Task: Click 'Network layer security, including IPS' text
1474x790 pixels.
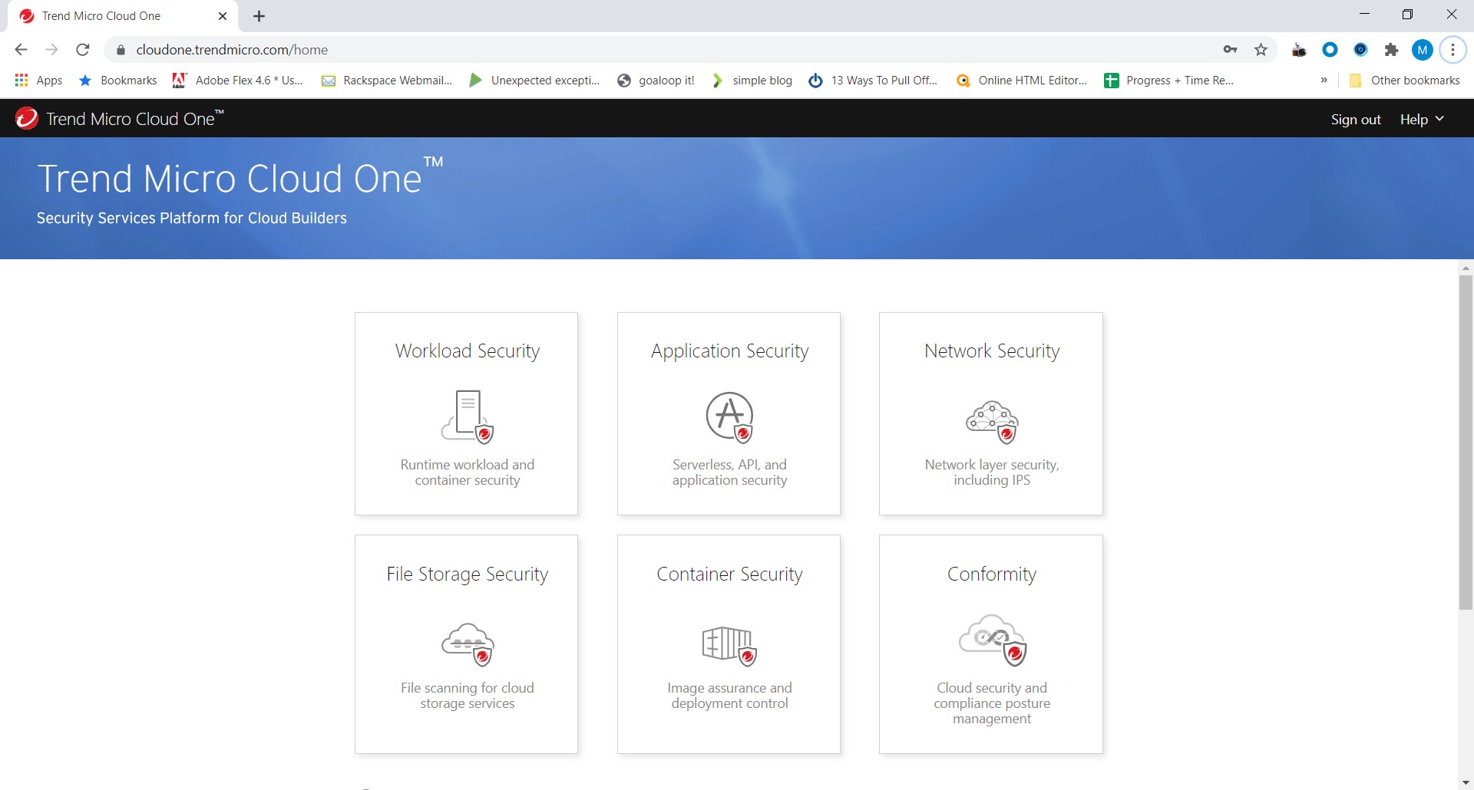Action: (992, 472)
